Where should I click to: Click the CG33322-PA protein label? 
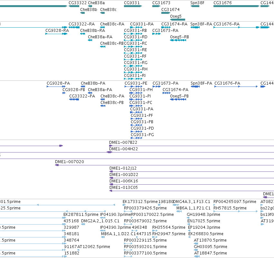[82, 96]
